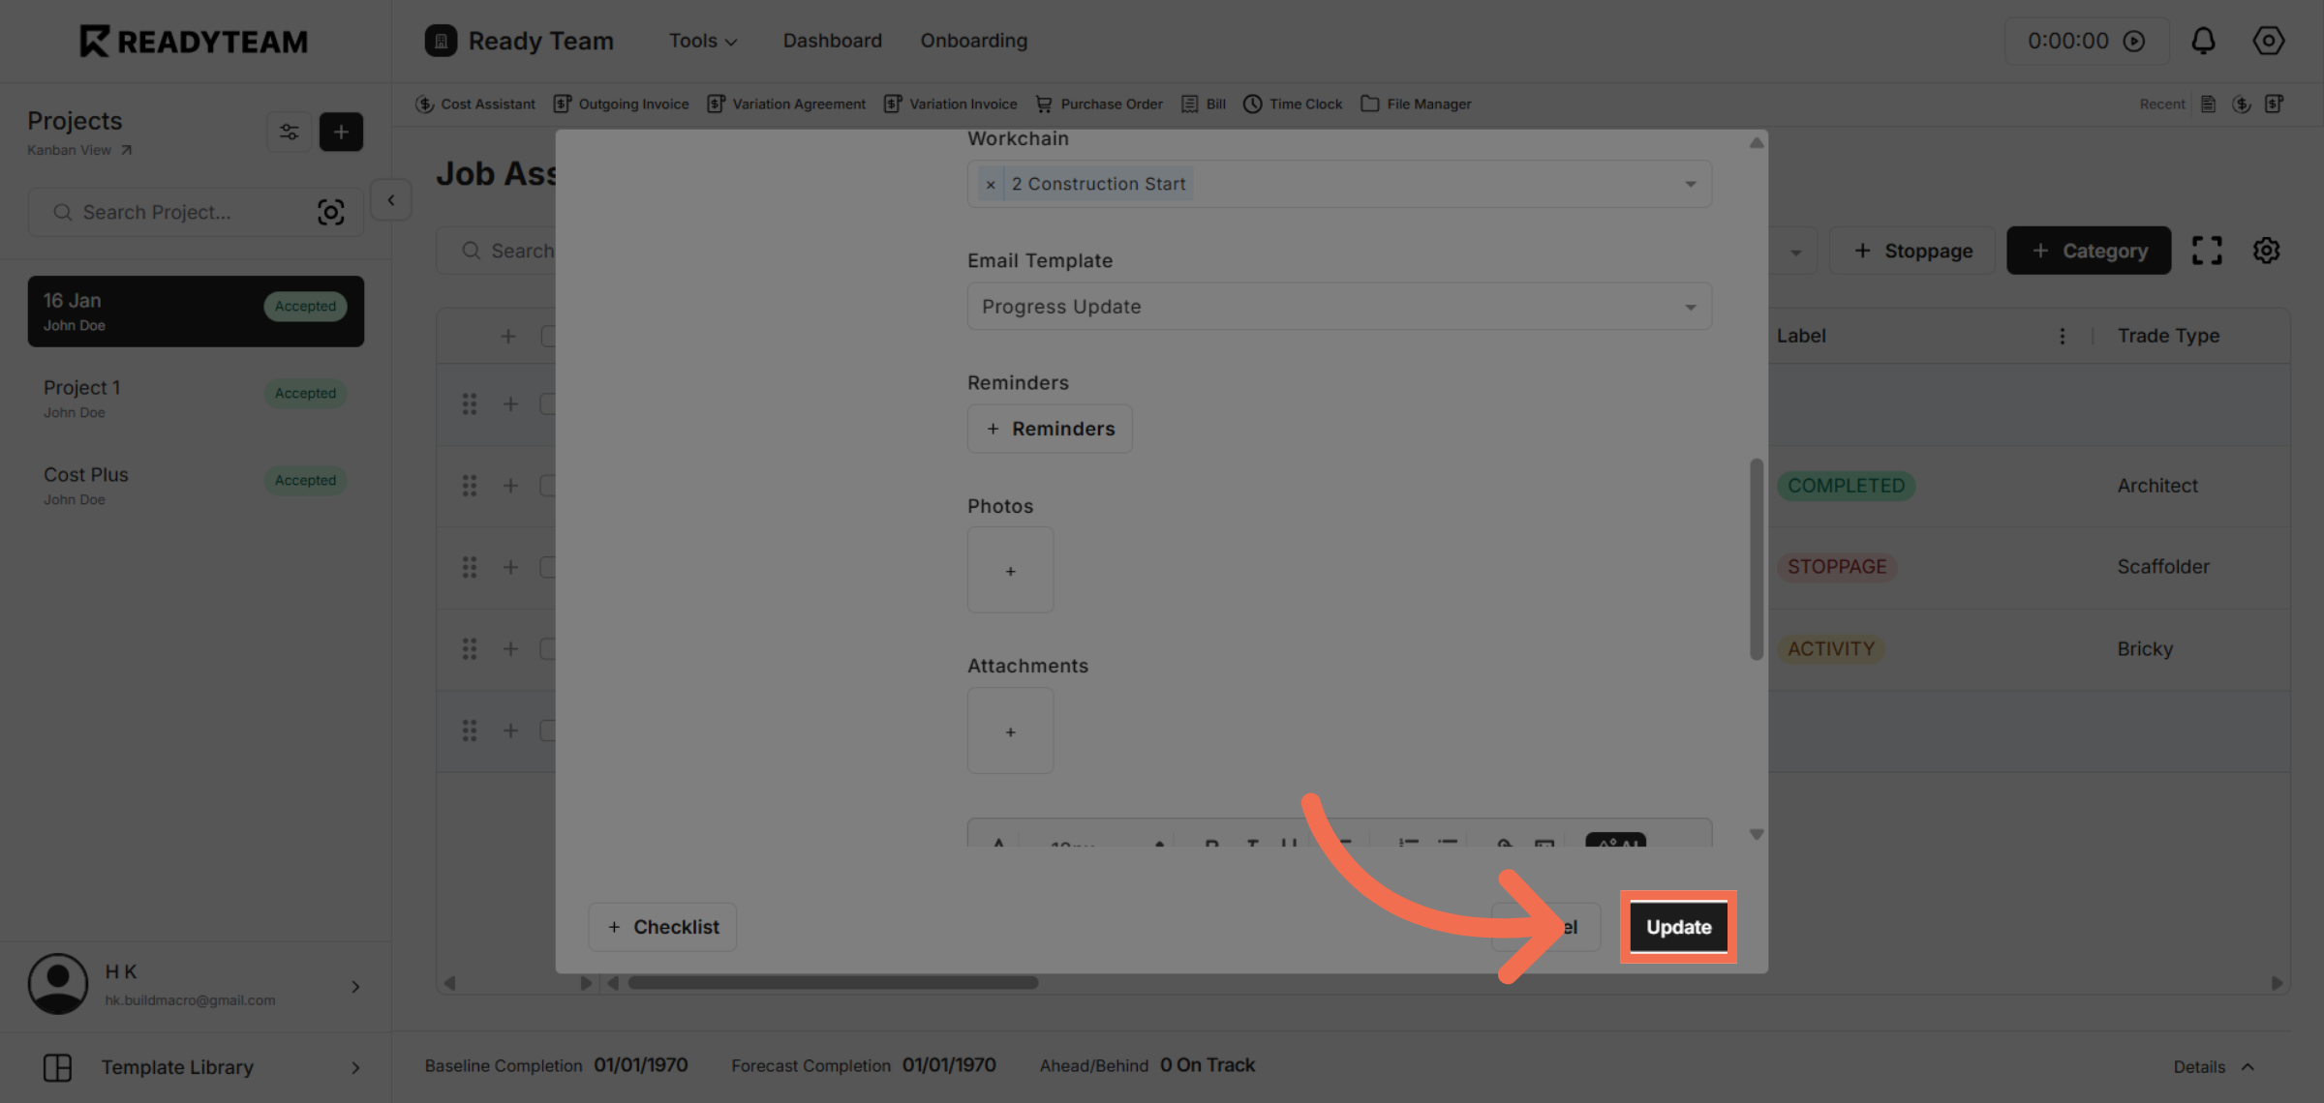The image size is (2324, 1103).
Task: Open table settings gear icon
Action: pos(2266,251)
